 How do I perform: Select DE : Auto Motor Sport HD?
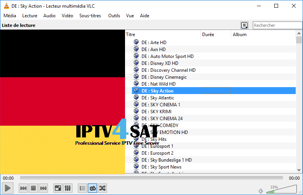tap(214, 56)
